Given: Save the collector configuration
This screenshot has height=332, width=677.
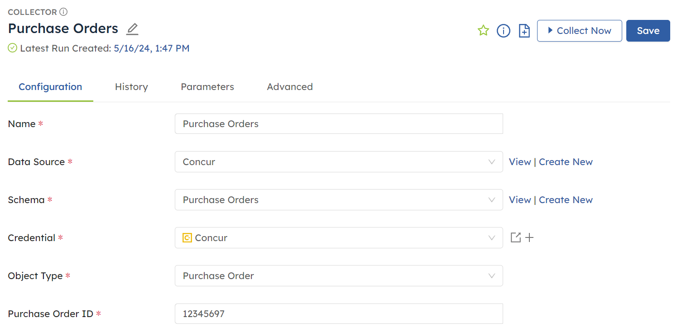Looking at the screenshot, I should point(648,30).
